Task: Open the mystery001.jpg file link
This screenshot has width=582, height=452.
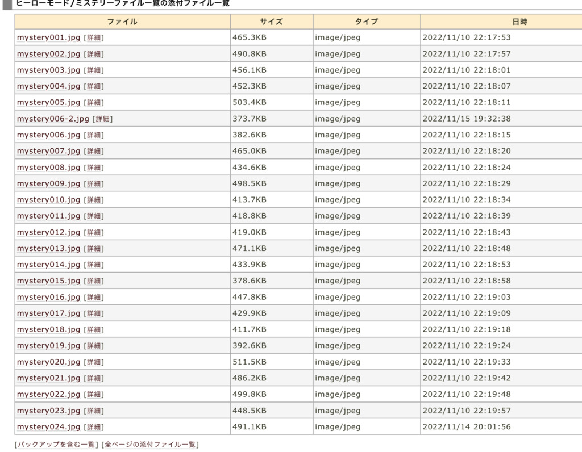Action: 48,38
